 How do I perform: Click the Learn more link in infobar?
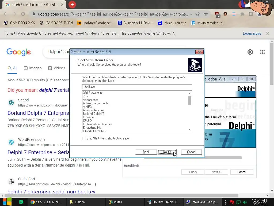point(252,33)
